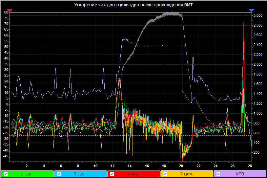Click the yellow 2 цил. legend label
The width and height of the screenshot is (267, 178).
(x=187, y=174)
